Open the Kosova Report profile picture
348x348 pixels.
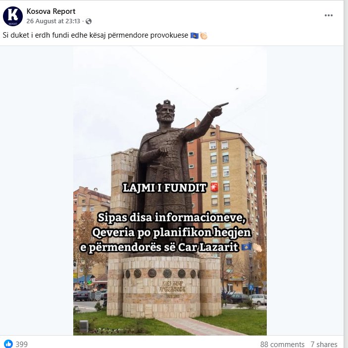(13, 16)
